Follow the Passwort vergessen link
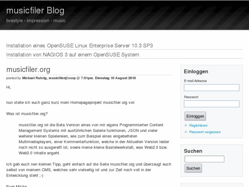249x187 pixels. [x=205, y=132]
